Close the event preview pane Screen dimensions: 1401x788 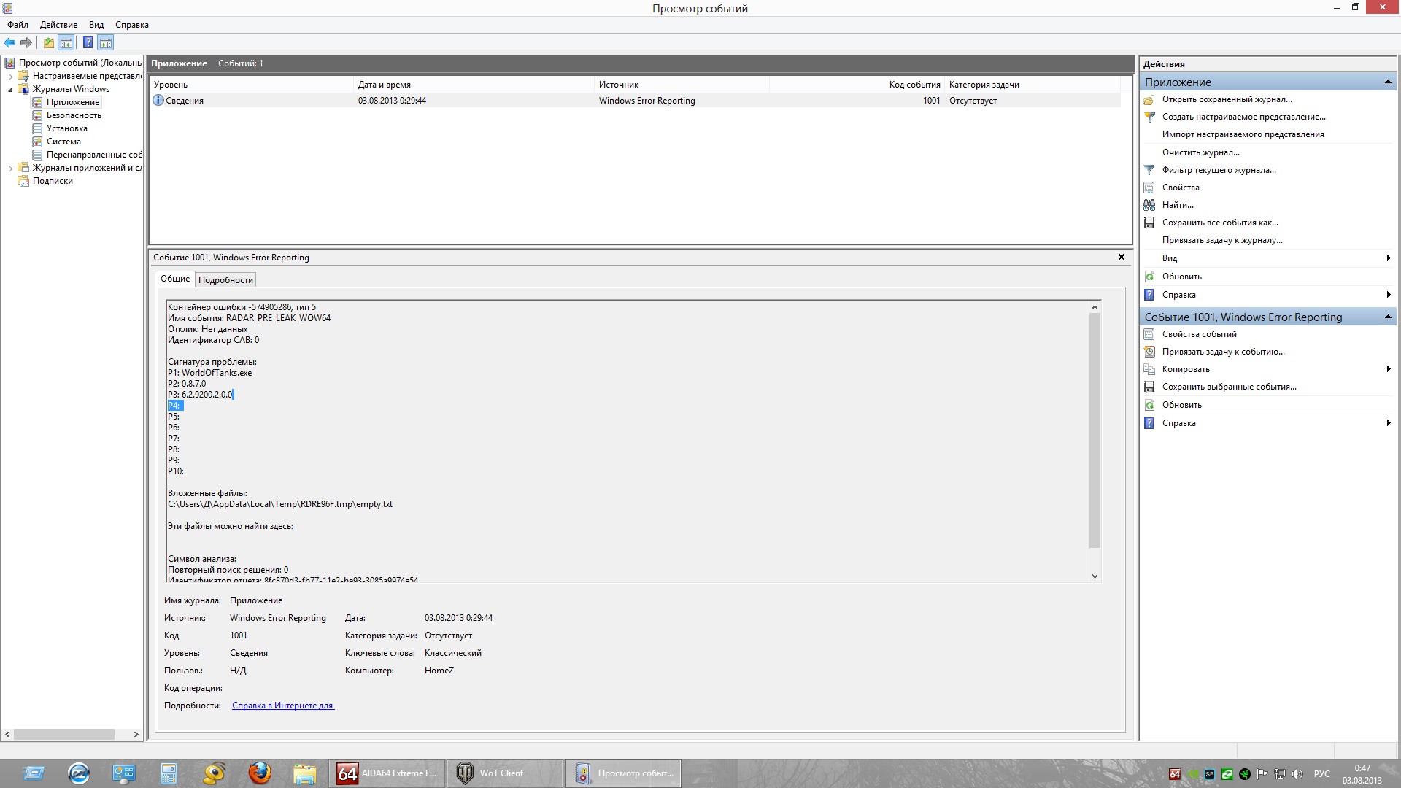pyautogui.click(x=1122, y=257)
